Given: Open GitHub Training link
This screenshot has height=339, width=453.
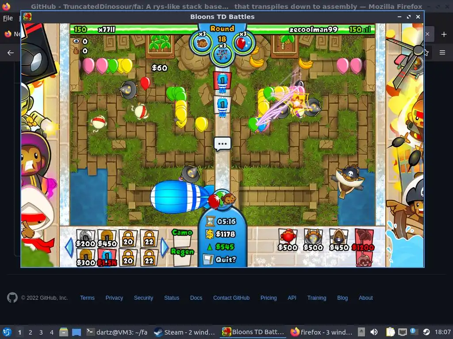Looking at the screenshot, I should (317, 298).
